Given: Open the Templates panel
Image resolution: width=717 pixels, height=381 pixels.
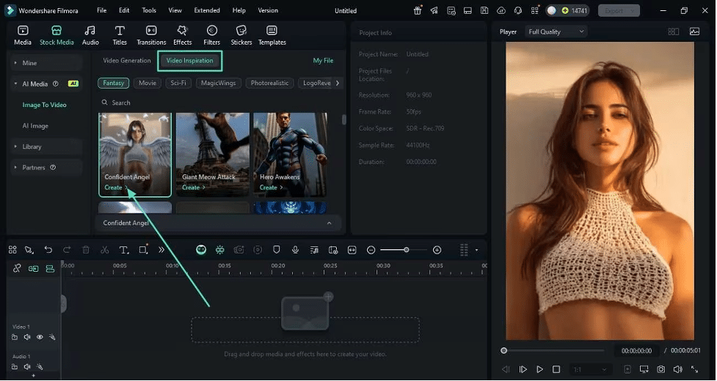Looking at the screenshot, I should pyautogui.click(x=272, y=36).
